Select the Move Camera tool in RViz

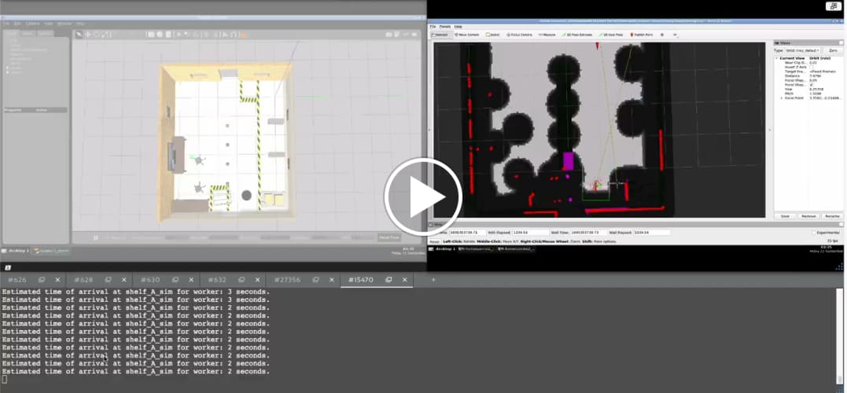[x=466, y=35]
